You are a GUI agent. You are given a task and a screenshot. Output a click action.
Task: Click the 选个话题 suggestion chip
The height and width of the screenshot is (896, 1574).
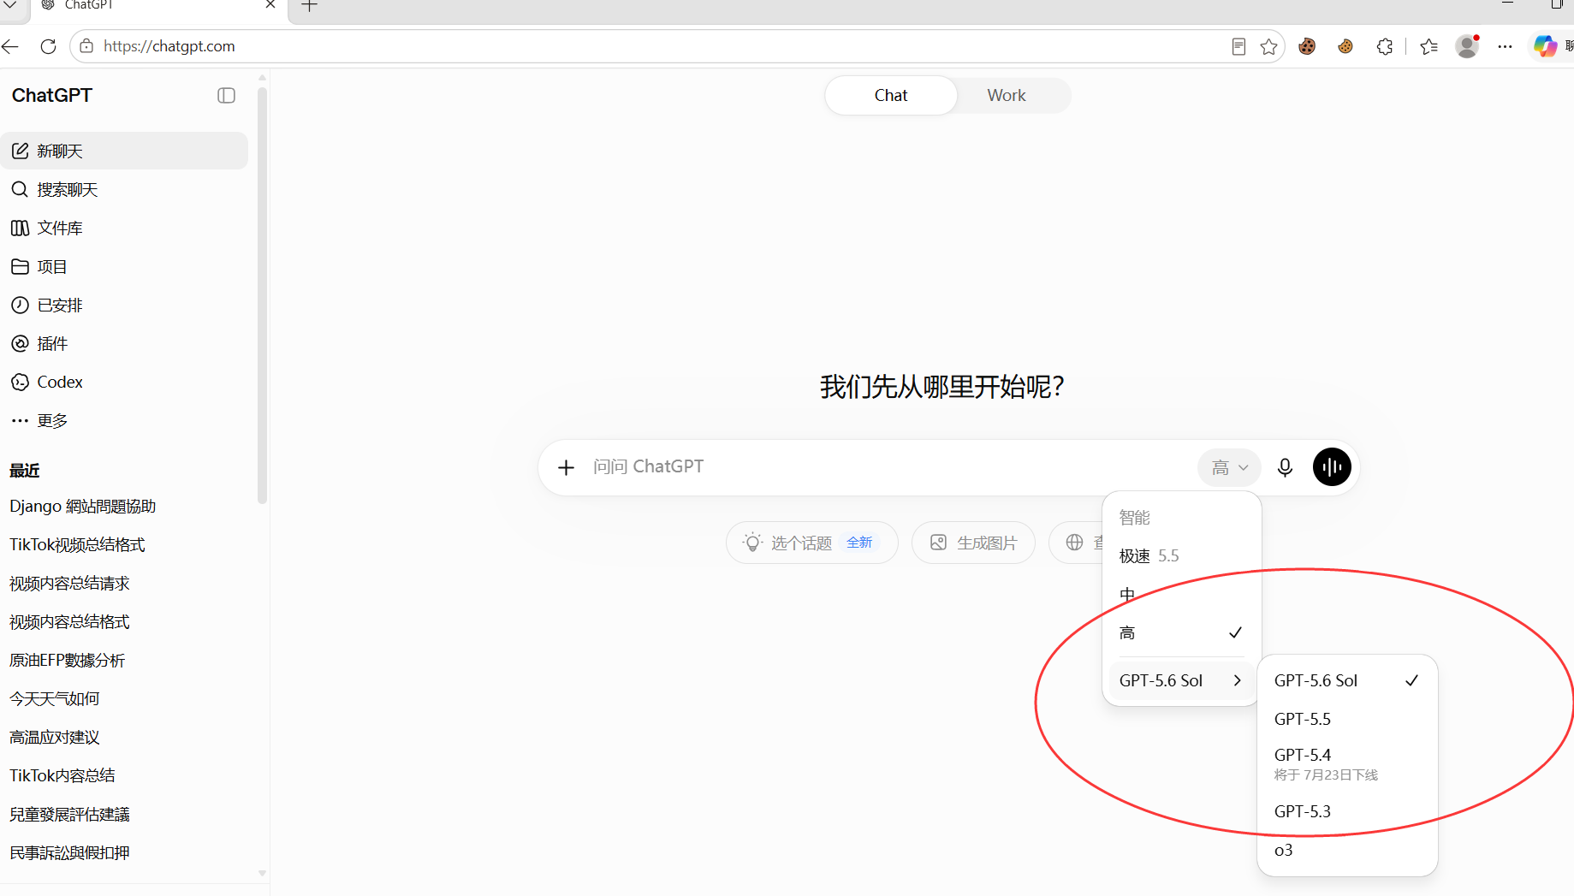coord(811,543)
